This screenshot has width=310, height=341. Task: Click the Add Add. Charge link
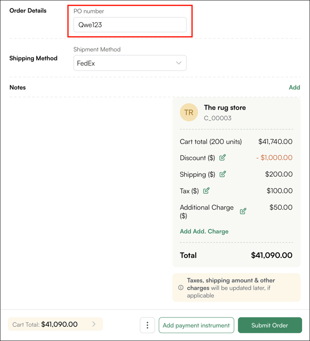pyautogui.click(x=204, y=231)
